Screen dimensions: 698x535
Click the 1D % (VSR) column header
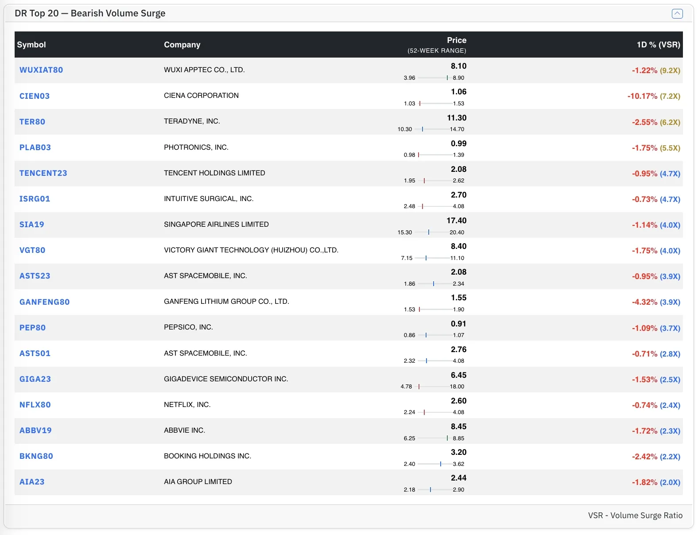[x=659, y=45]
